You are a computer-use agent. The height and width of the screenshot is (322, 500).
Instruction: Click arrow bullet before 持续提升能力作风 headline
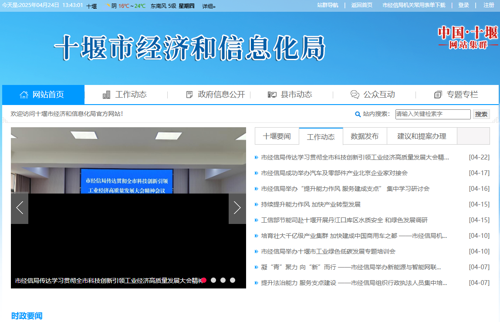coord(257,204)
